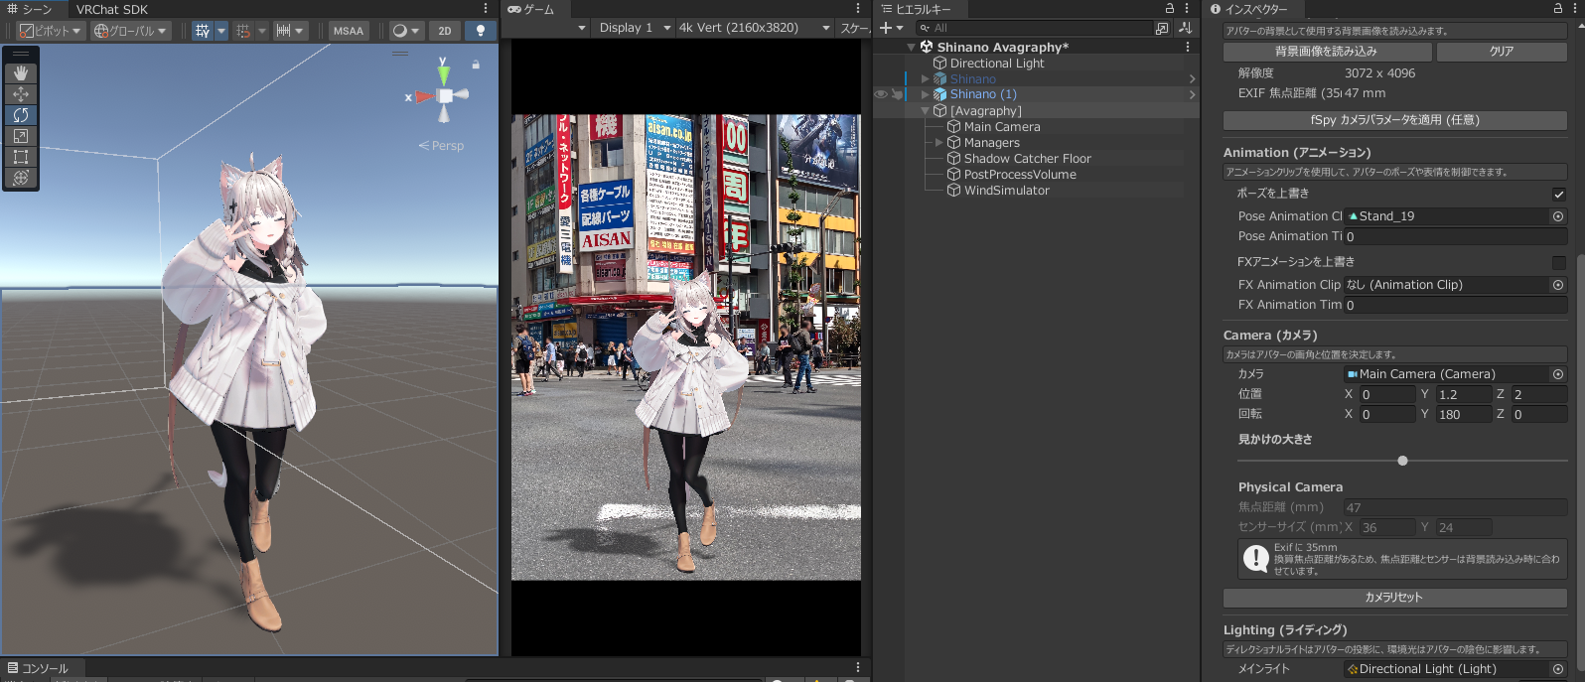This screenshot has height=682, width=1585.
Task: Select Shadow Catcher Floor in Hierarchy
Action: pyautogui.click(x=1027, y=159)
